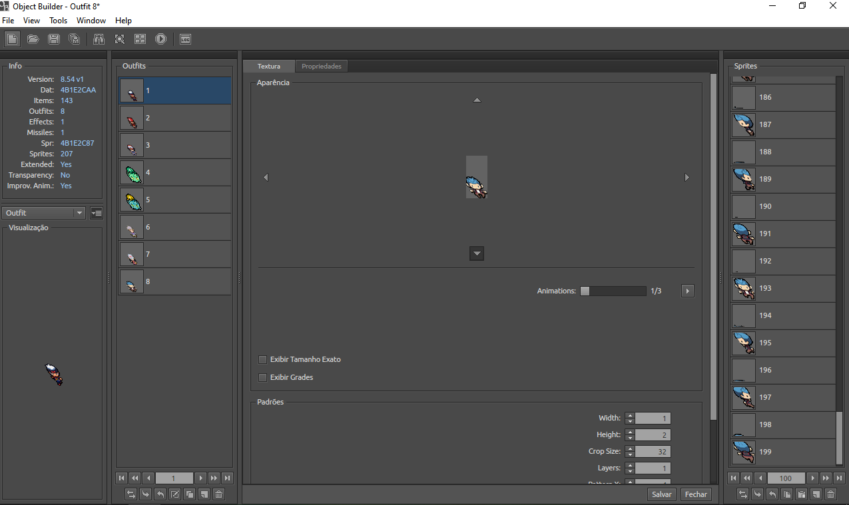Click the Layers stepper arrows

point(631,468)
